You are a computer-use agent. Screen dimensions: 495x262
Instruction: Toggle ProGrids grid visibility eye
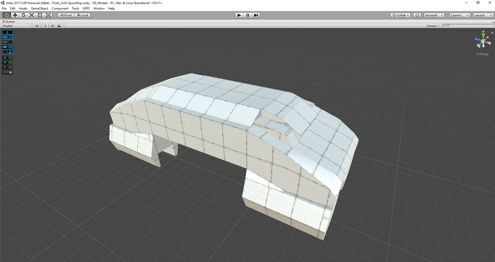7,37
